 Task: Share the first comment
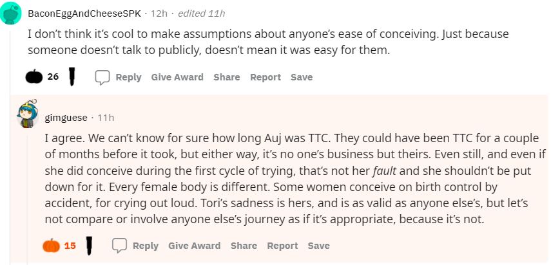pos(227,77)
